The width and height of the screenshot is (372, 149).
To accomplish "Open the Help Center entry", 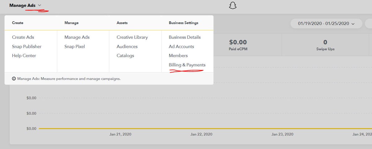I will pos(24,56).
